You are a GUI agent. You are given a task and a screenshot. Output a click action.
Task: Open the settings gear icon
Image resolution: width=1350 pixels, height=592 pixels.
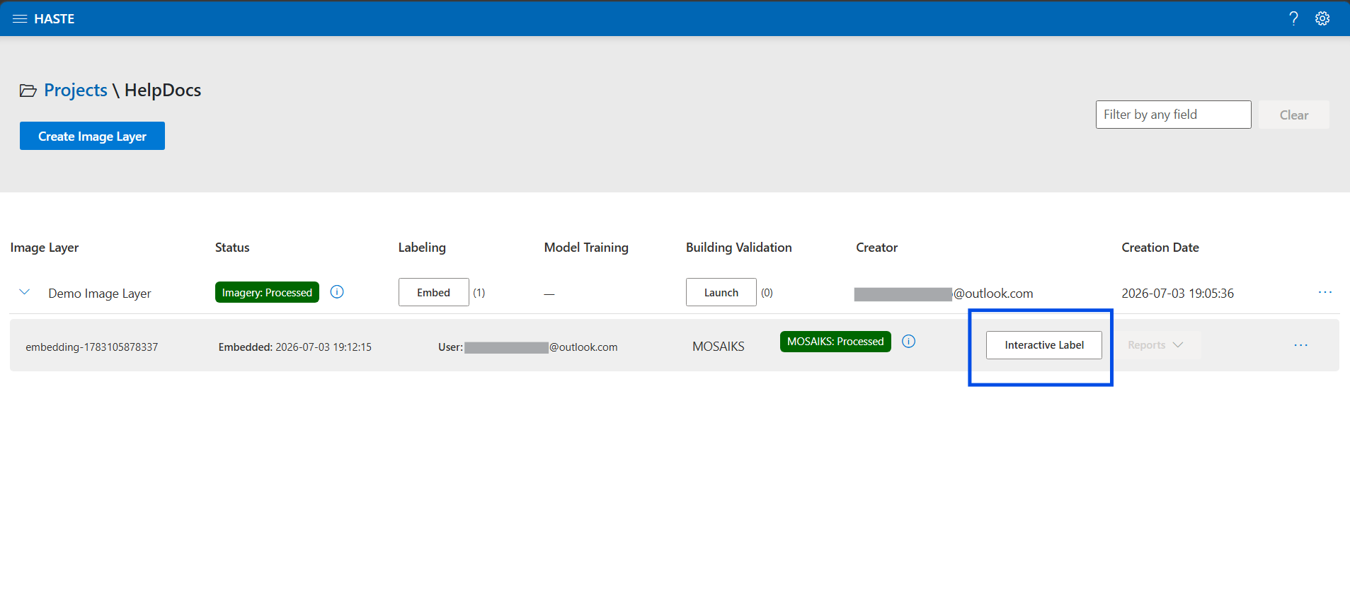(1322, 18)
